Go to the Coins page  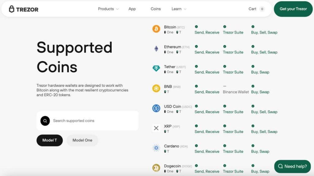click(155, 9)
